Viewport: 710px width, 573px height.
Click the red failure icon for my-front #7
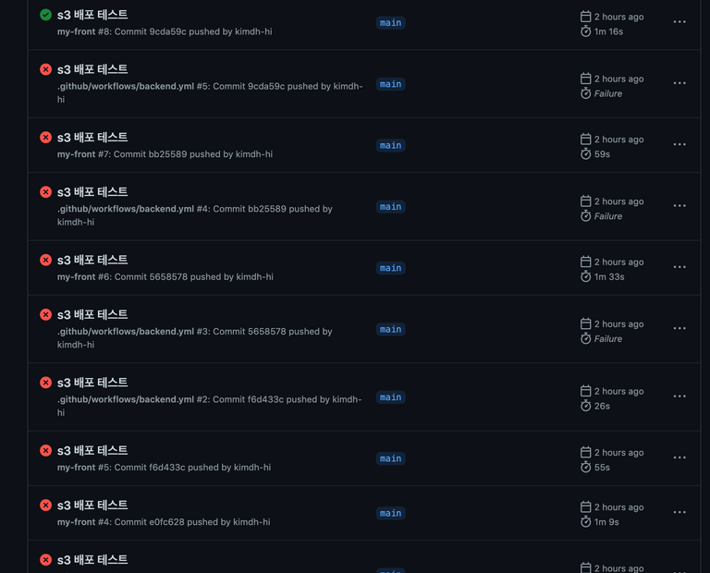[45, 137]
